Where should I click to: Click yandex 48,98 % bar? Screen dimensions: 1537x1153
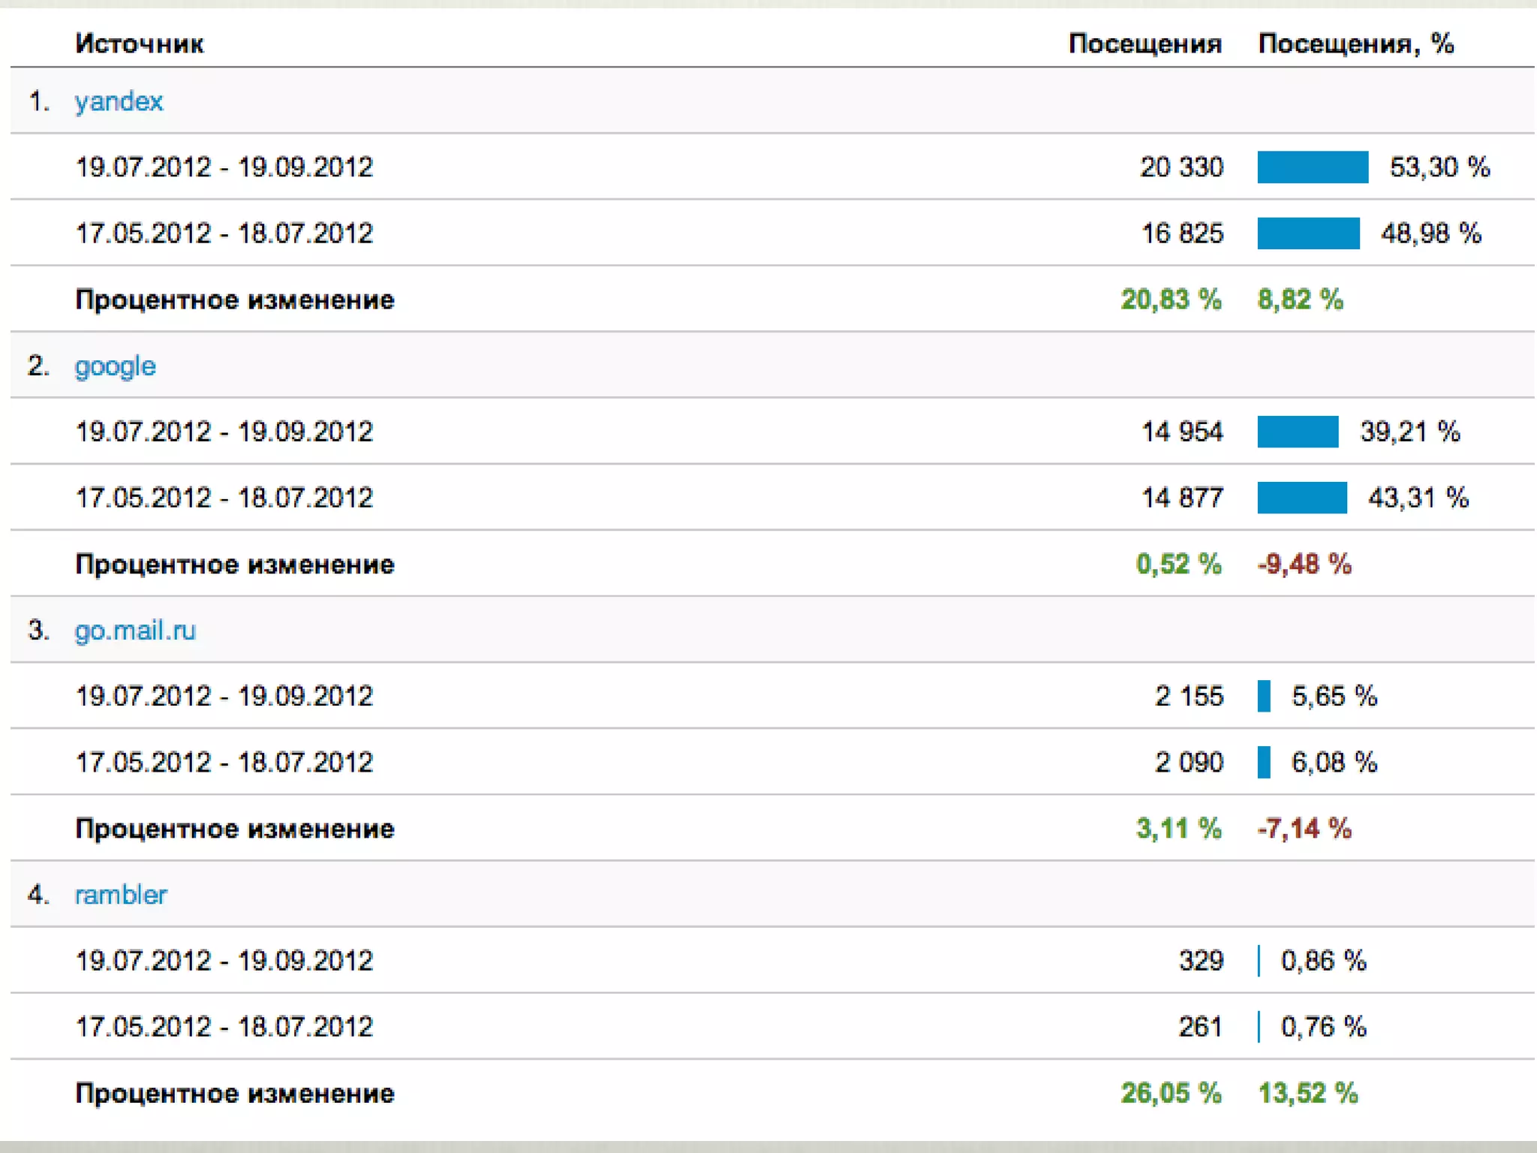tap(1308, 233)
